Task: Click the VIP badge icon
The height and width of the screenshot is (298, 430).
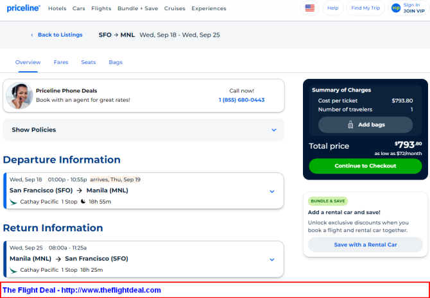Action: coord(396,8)
